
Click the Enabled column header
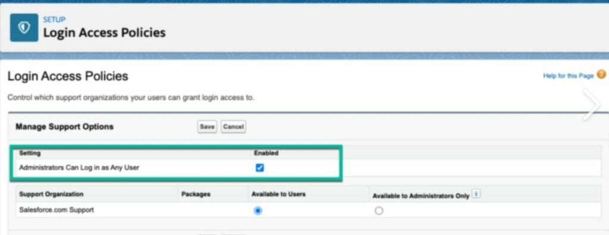pyautogui.click(x=266, y=153)
